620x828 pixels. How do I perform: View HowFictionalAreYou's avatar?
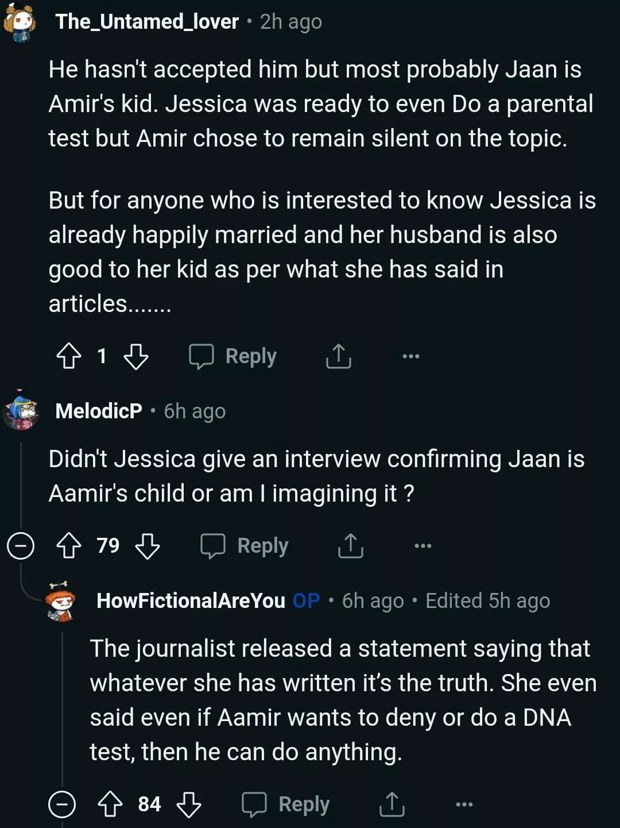coord(61,601)
